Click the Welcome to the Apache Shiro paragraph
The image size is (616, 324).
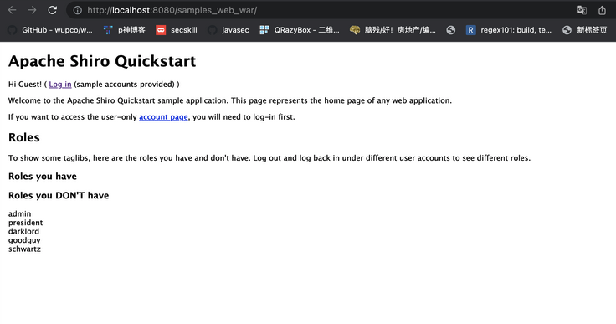pos(230,100)
